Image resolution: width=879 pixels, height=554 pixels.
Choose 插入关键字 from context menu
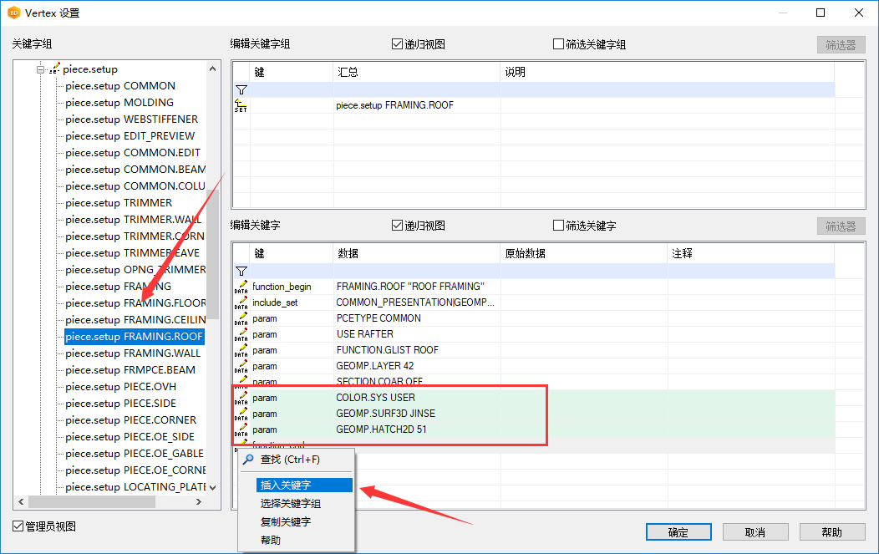point(304,485)
